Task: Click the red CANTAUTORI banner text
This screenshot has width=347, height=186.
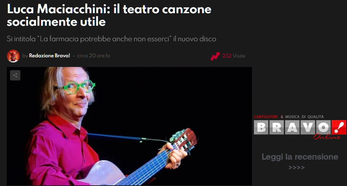Action: pyautogui.click(x=266, y=117)
